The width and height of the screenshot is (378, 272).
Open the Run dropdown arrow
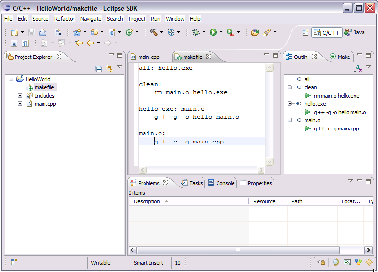pos(221,32)
